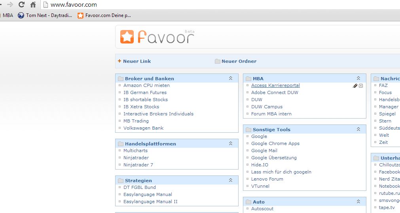400x213 pixels.
Task: Add a new link via Neuer Link
Action: click(x=134, y=61)
